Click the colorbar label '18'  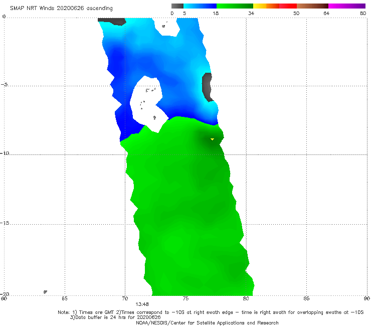(x=216, y=13)
